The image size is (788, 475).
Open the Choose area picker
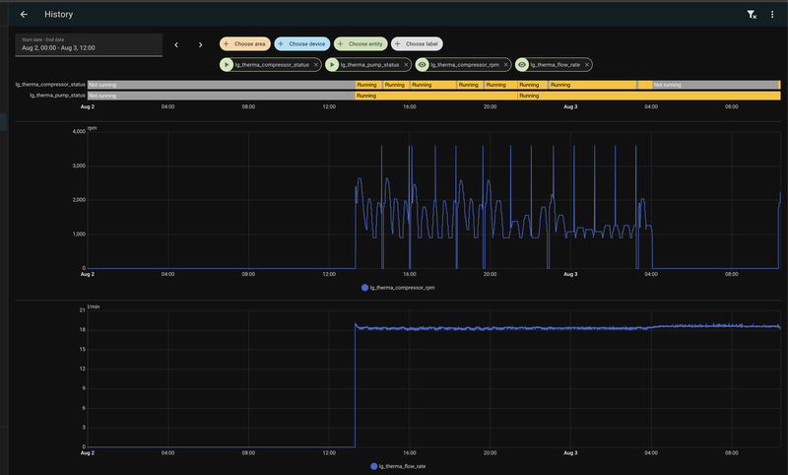pyautogui.click(x=244, y=44)
